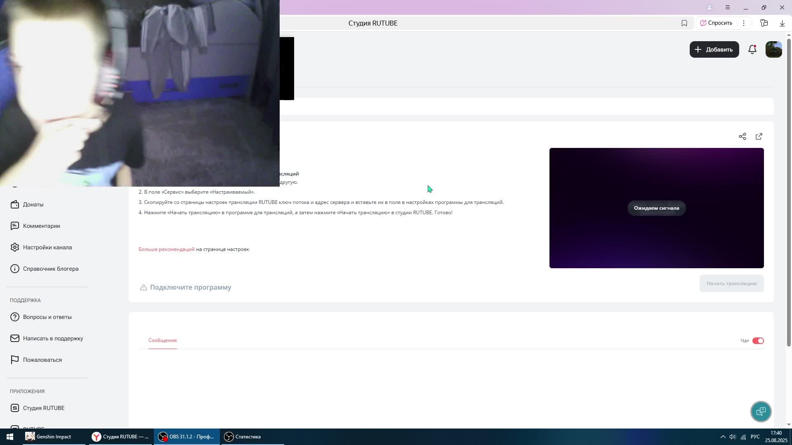792x445 pixels.
Task: Toggle the Чат switch off
Action: point(758,341)
